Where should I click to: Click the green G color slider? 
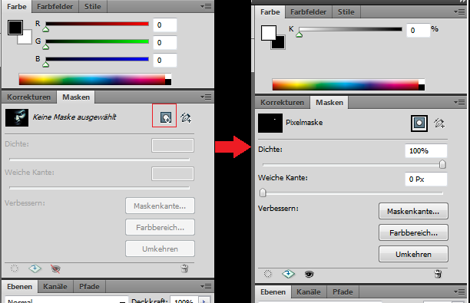coord(97,41)
